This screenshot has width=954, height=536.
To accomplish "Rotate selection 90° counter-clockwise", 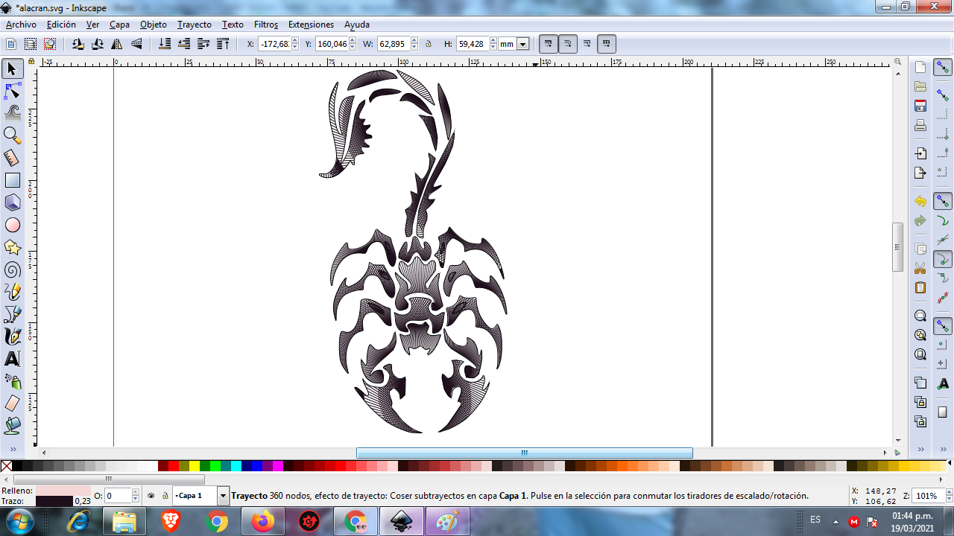I will [78, 44].
